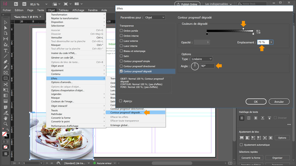Screen dimensions: 296x166
Task: Click the reverse gradient icon
Action: [258, 32]
